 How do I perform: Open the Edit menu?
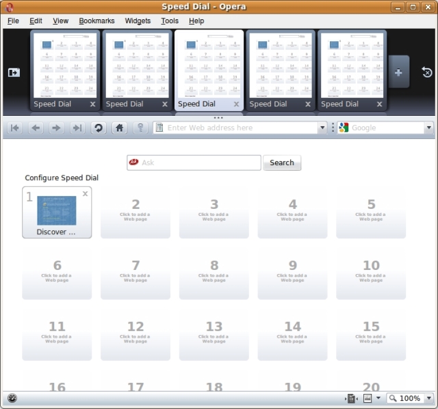(x=36, y=21)
